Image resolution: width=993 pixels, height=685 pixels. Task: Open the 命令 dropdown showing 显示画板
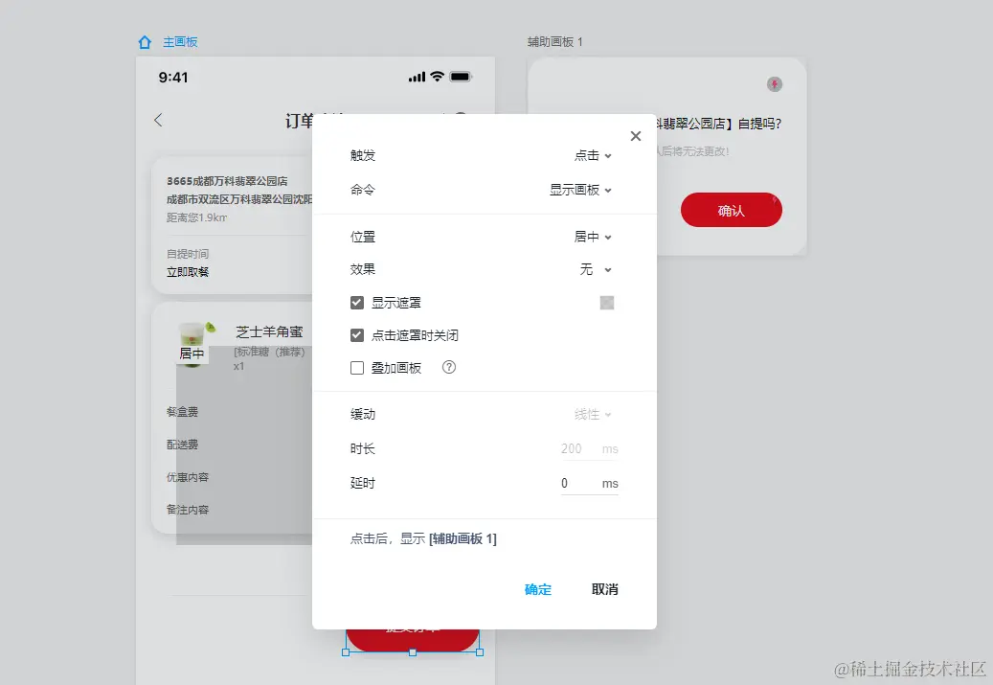[580, 190]
